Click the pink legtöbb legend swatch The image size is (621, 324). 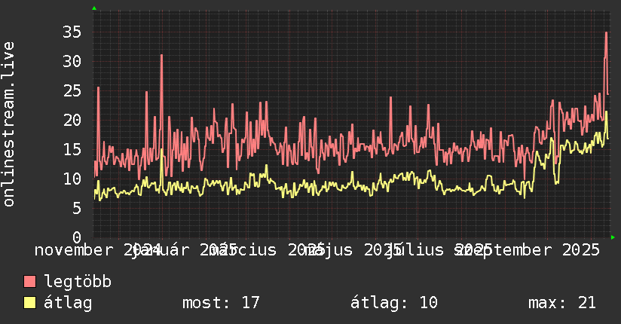coord(29,281)
